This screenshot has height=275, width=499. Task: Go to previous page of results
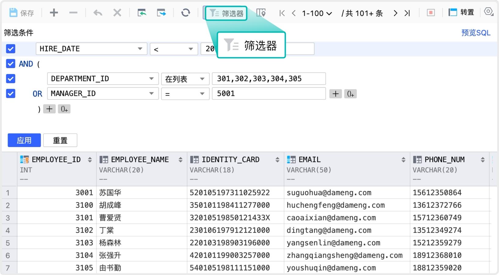coord(294,13)
